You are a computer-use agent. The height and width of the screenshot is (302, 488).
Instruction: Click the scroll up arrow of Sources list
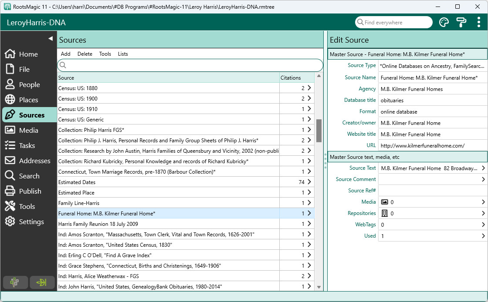(319, 76)
